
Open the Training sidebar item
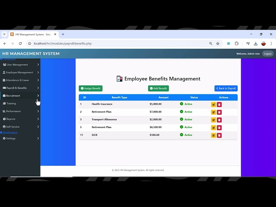click(x=20, y=103)
